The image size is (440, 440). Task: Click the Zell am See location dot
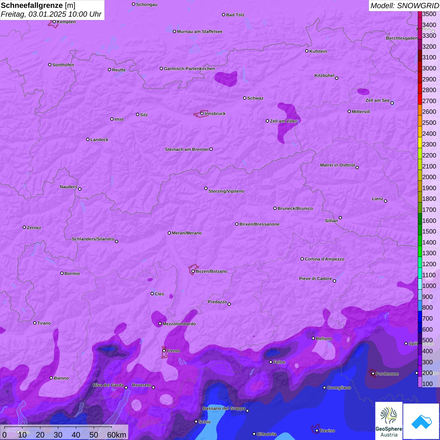point(392,103)
